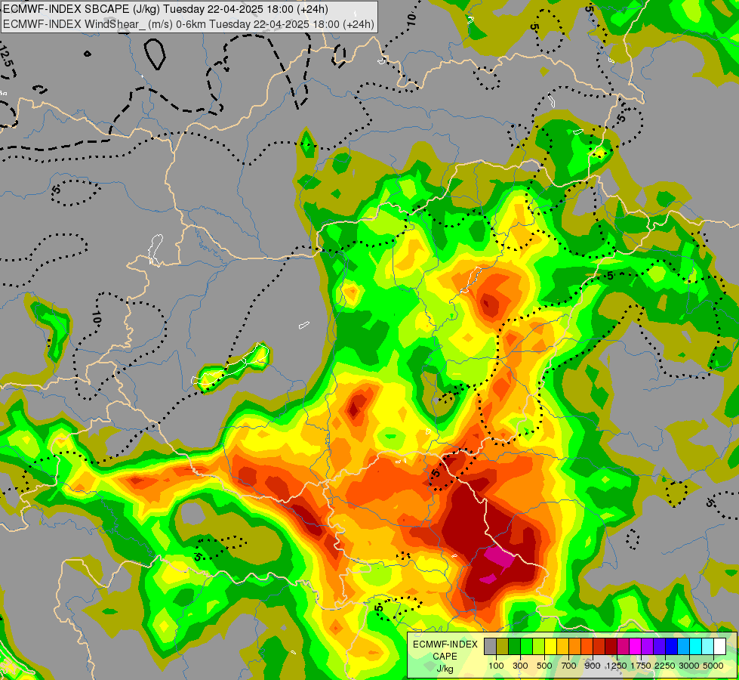Select the 3000 legend value label
The width and height of the screenshot is (739, 680).
point(689,666)
